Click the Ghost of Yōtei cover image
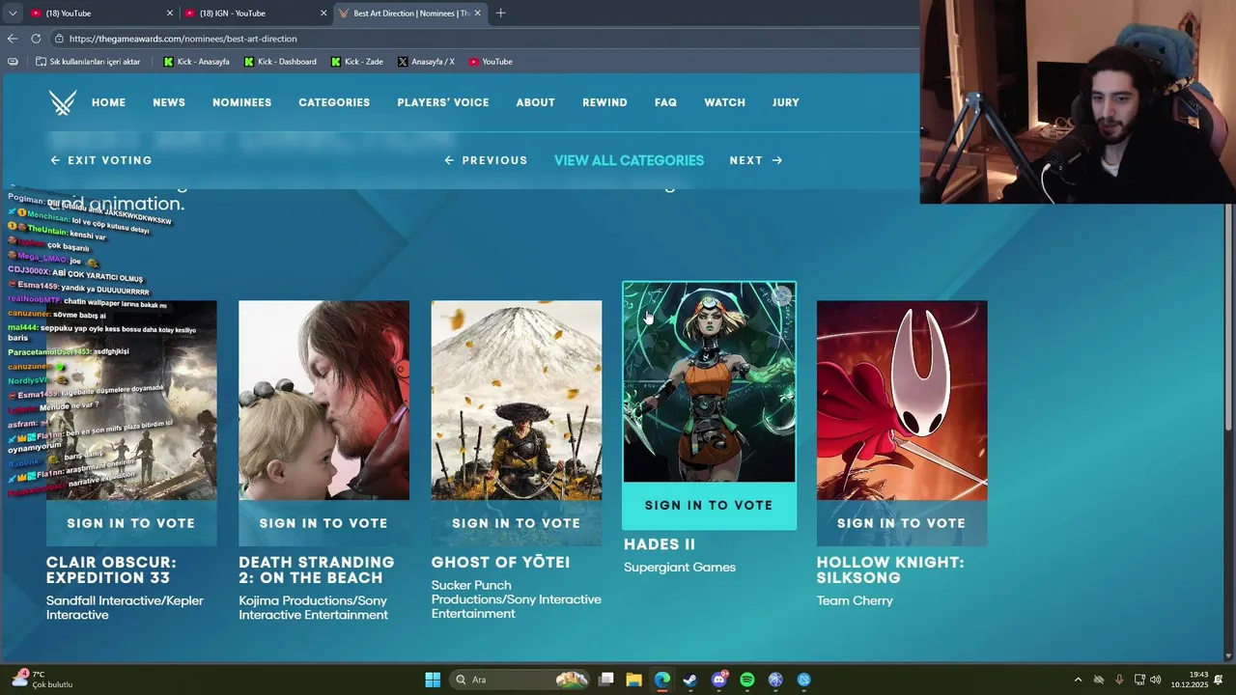The width and height of the screenshot is (1236, 695). (517, 401)
